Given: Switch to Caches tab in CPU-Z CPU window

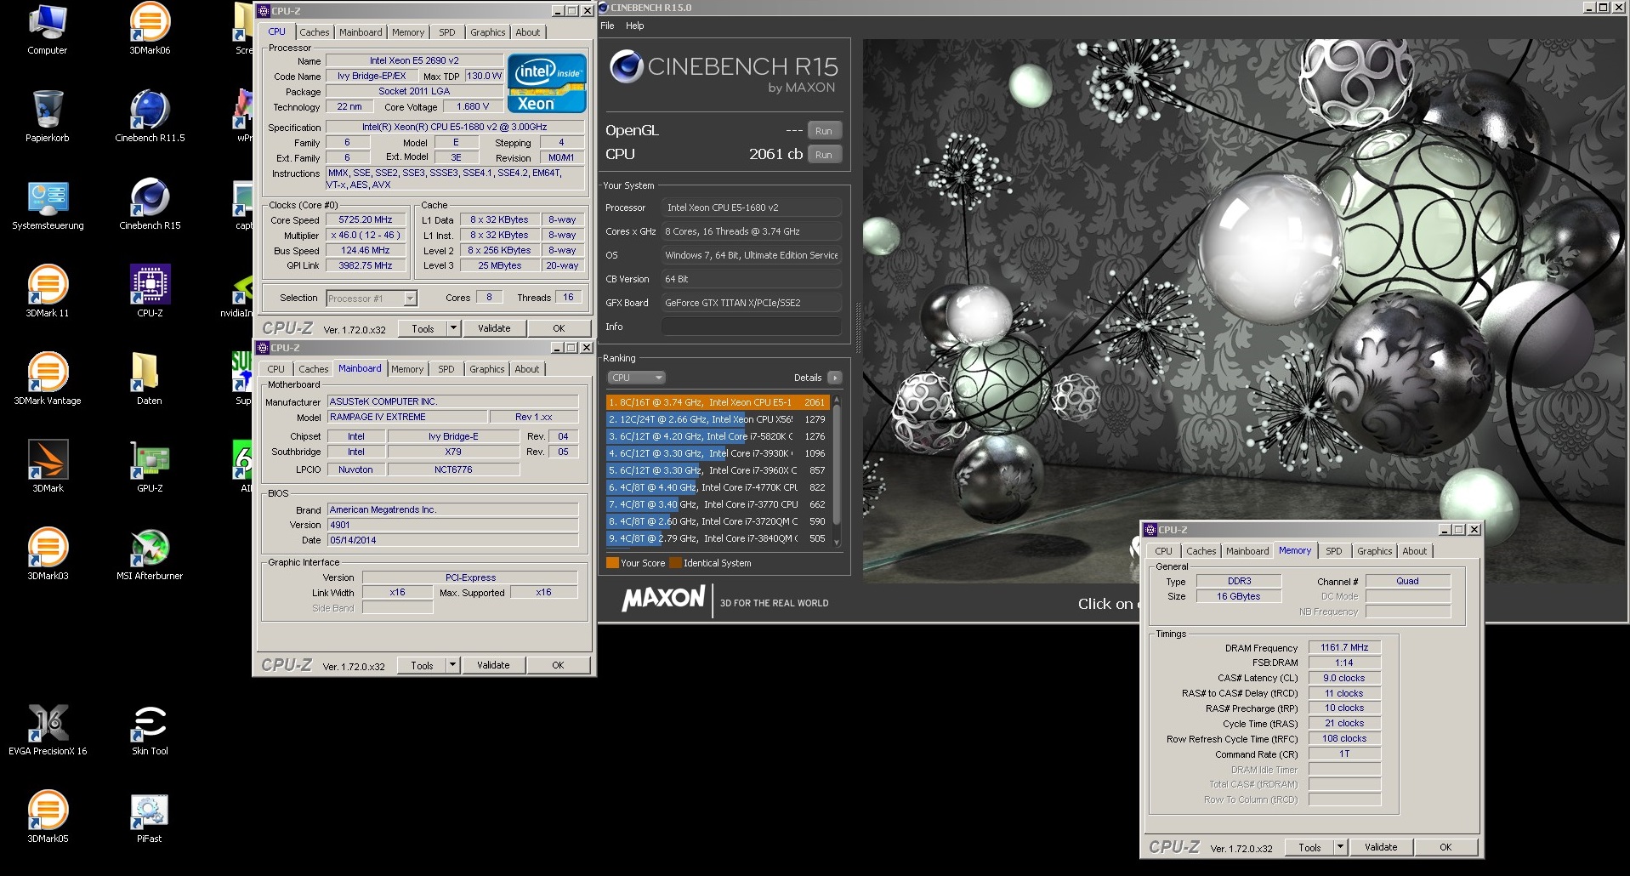Looking at the screenshot, I should point(314,32).
